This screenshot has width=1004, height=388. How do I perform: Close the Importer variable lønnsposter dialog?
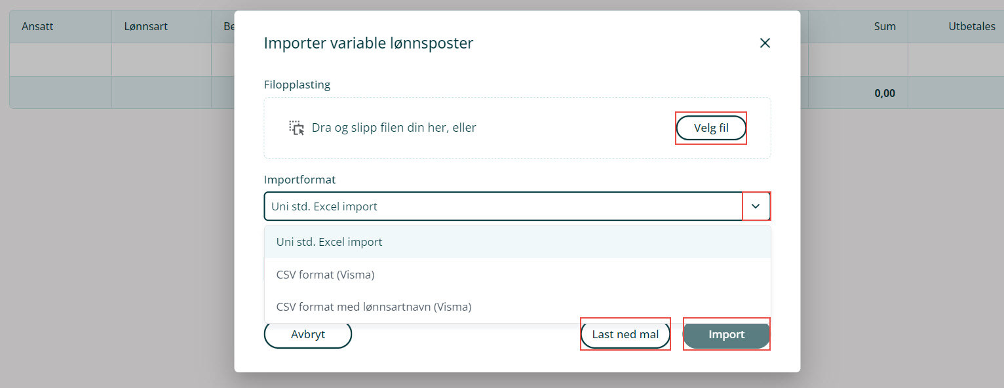pos(764,43)
